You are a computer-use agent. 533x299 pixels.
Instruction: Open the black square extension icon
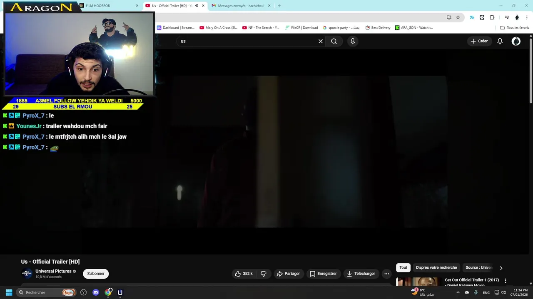pyautogui.click(x=482, y=17)
